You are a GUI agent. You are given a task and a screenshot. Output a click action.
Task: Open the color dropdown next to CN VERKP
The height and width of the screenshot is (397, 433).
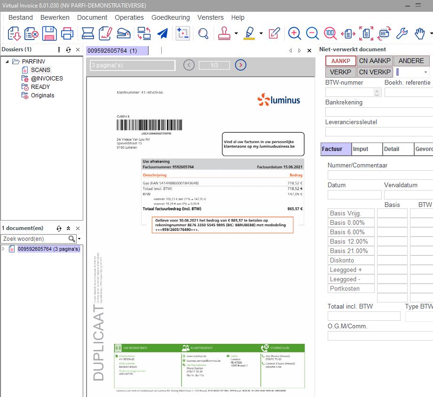[x=425, y=72]
